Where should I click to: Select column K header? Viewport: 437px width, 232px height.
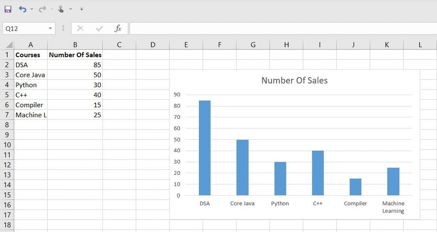tap(387, 44)
